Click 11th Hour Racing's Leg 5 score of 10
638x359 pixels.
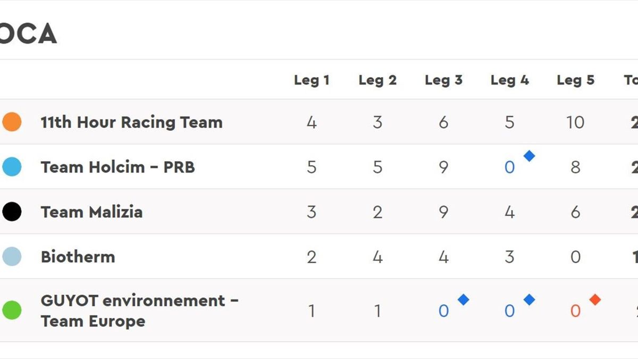[575, 122]
